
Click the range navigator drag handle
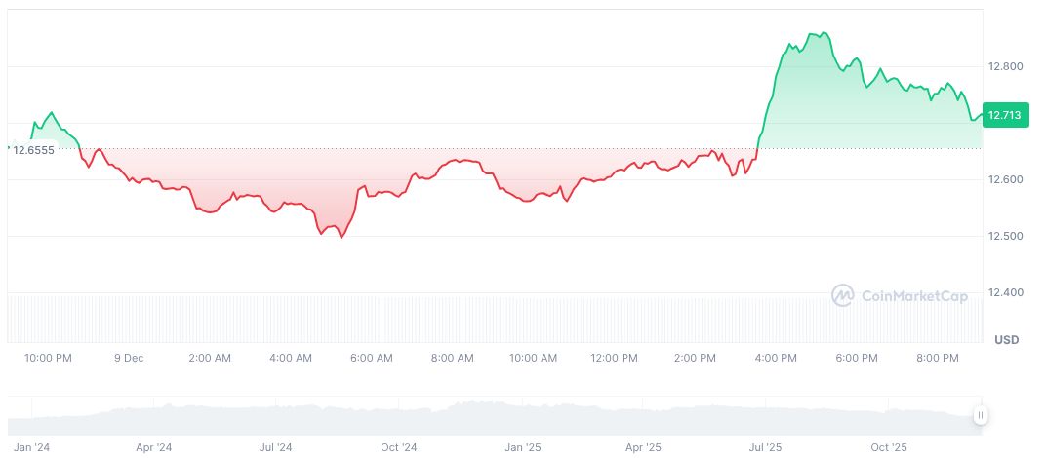click(x=980, y=416)
